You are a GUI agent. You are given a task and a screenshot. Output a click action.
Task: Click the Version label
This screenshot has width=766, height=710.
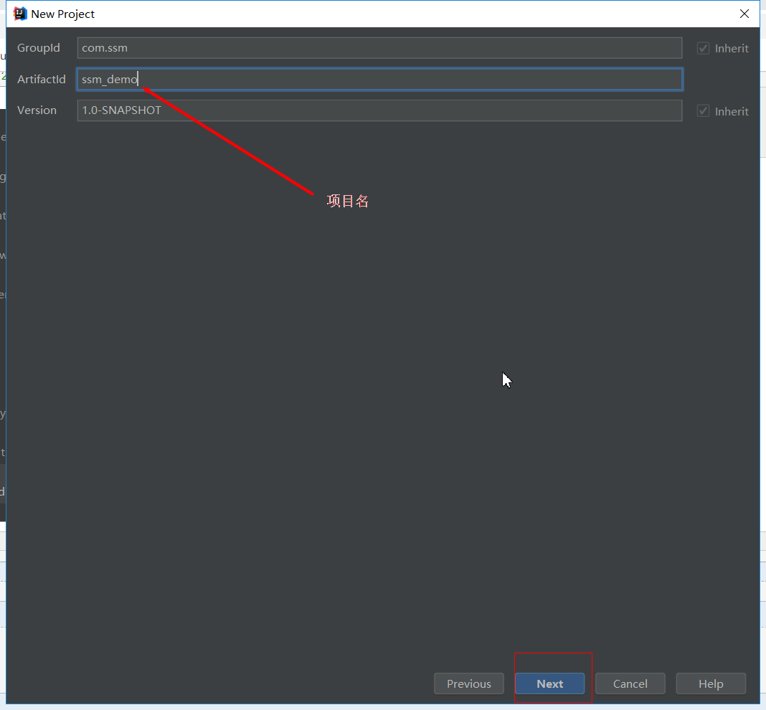[x=37, y=110]
